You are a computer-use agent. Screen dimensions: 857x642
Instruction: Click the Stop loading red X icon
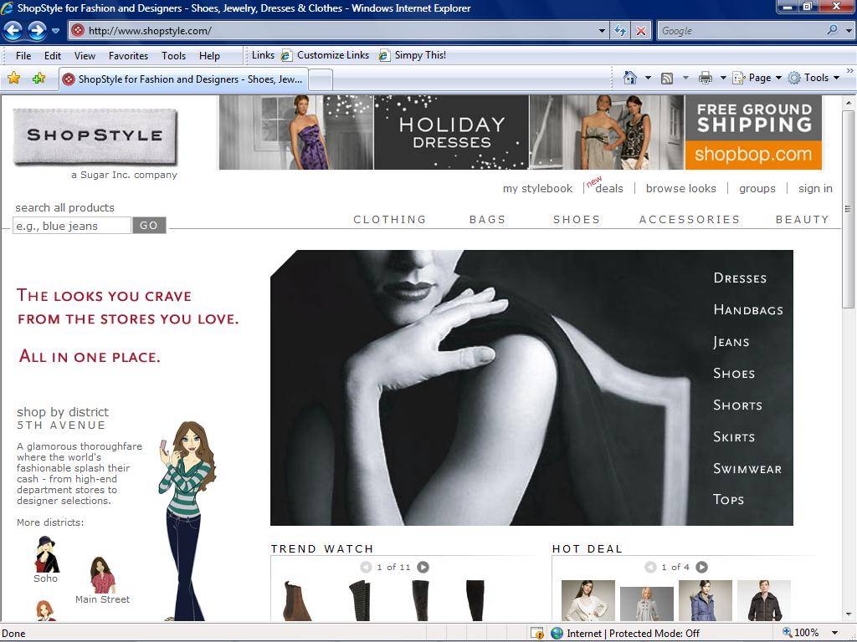click(641, 31)
